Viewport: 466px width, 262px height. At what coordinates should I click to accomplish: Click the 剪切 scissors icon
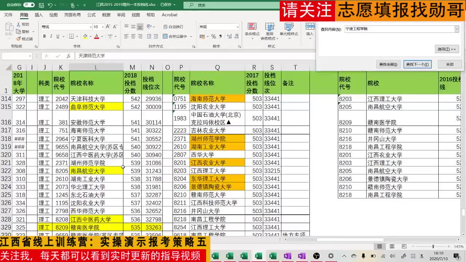click(x=19, y=24)
